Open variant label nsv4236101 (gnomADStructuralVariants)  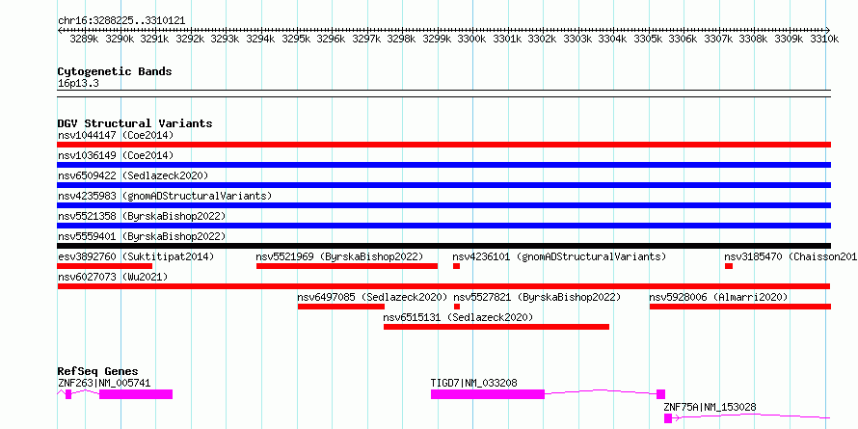point(559,256)
